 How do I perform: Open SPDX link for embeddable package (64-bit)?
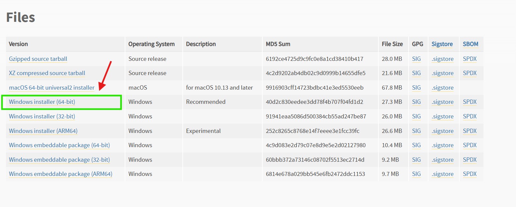click(470, 145)
